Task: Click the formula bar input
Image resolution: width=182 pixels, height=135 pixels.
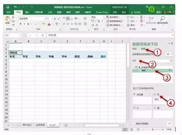Action: click(109, 35)
